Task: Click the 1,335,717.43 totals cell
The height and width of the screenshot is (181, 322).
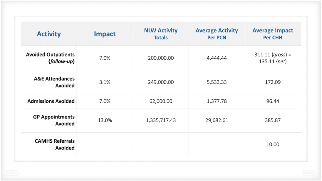Action: tap(161, 120)
